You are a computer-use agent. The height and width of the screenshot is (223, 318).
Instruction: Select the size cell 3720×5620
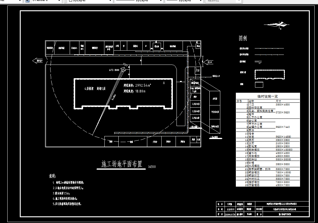tap(283, 112)
